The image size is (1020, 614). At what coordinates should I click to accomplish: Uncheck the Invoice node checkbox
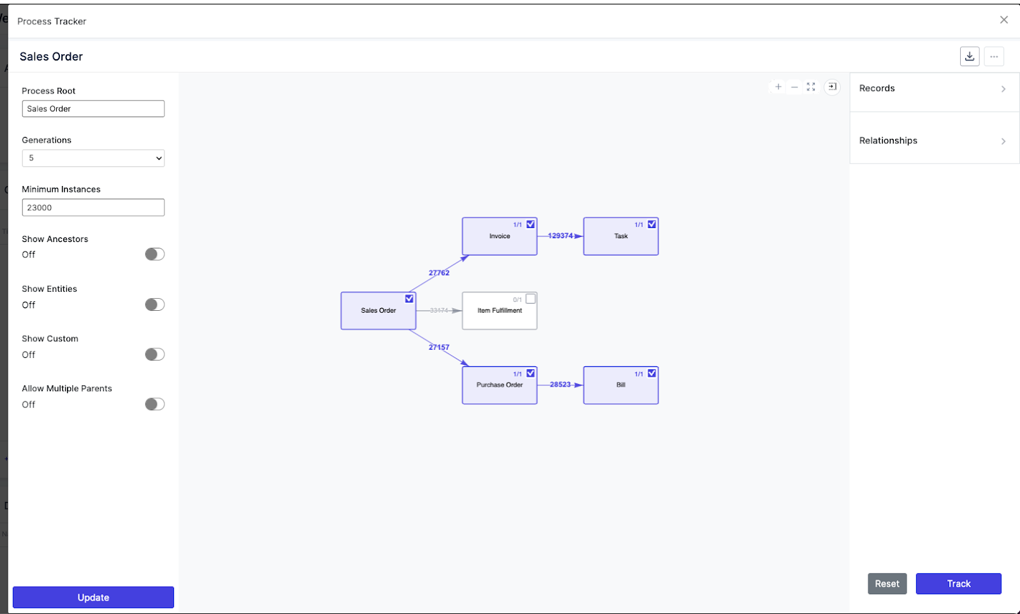pyautogui.click(x=530, y=224)
